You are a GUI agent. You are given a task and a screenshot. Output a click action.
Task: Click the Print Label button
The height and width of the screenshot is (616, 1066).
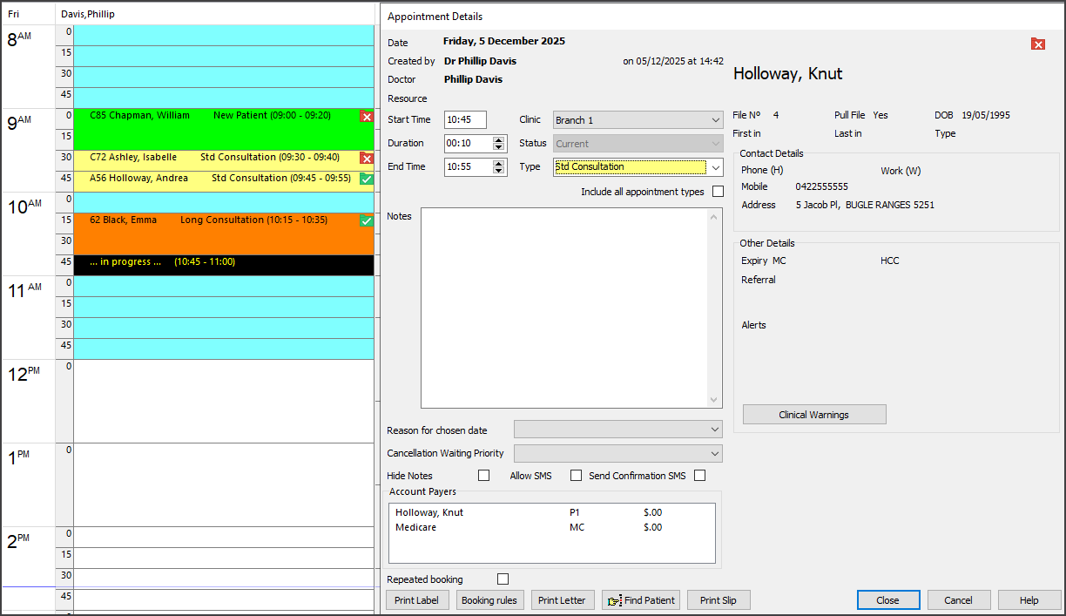click(417, 600)
